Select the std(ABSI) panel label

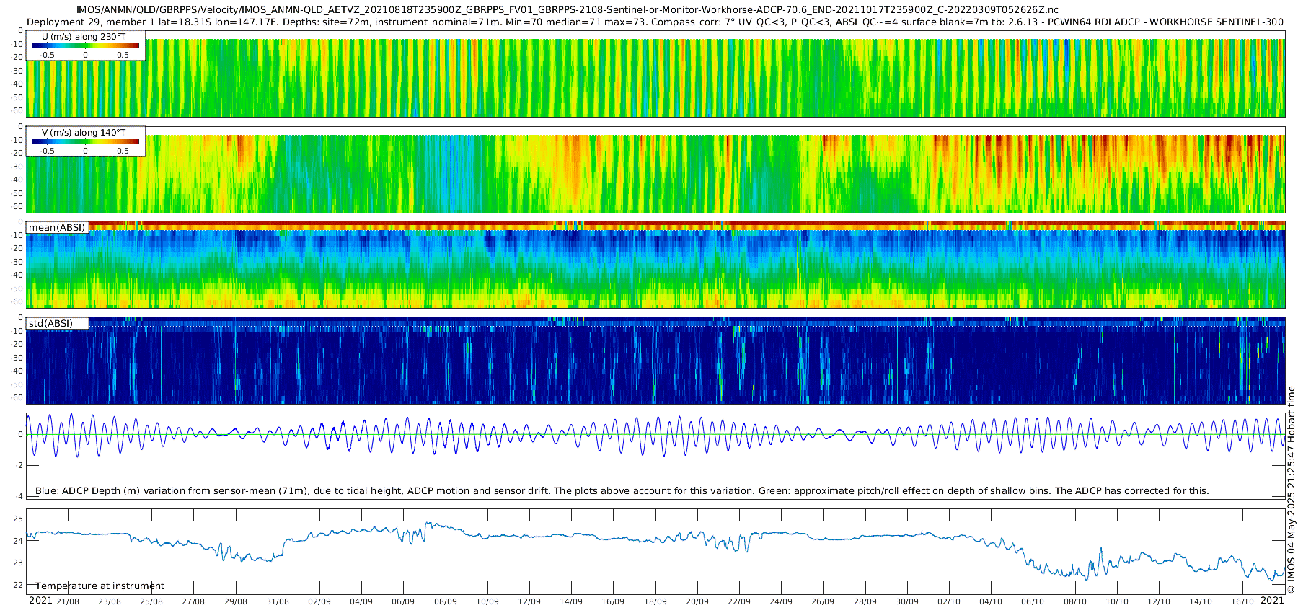pyautogui.click(x=51, y=323)
